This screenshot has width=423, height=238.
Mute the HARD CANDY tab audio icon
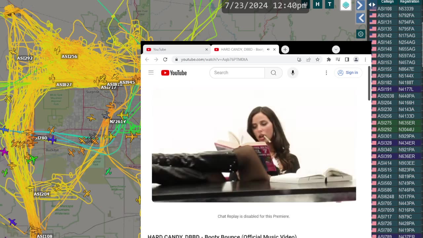268,50
